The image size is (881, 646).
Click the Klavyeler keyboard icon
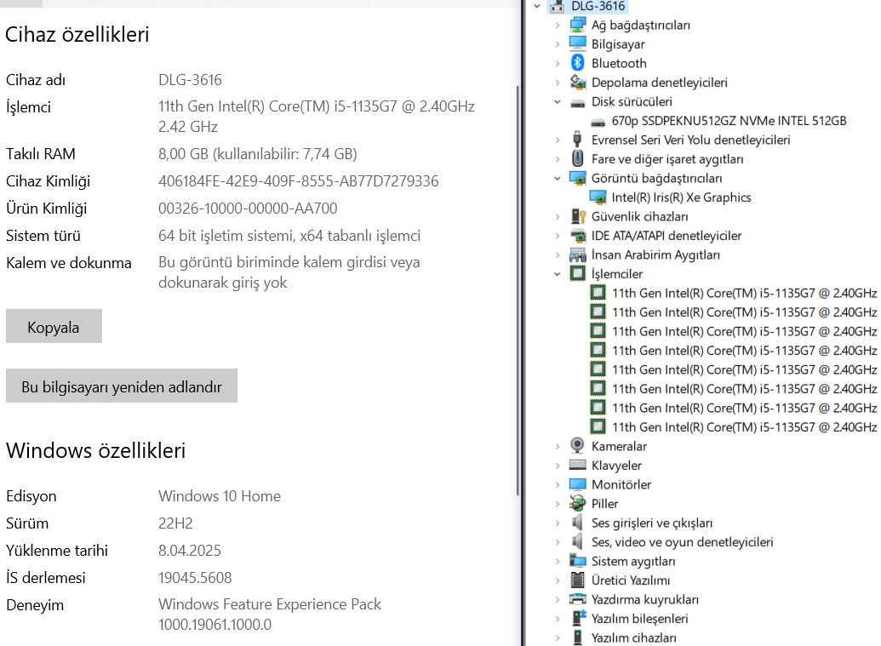click(578, 465)
